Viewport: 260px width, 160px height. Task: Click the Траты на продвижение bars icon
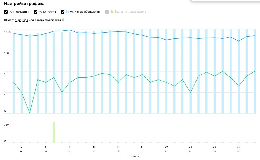[112, 12]
